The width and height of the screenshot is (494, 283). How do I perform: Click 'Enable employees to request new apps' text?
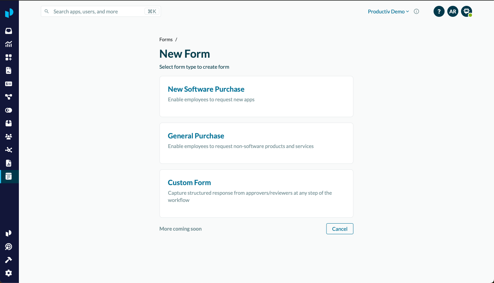[211, 100]
